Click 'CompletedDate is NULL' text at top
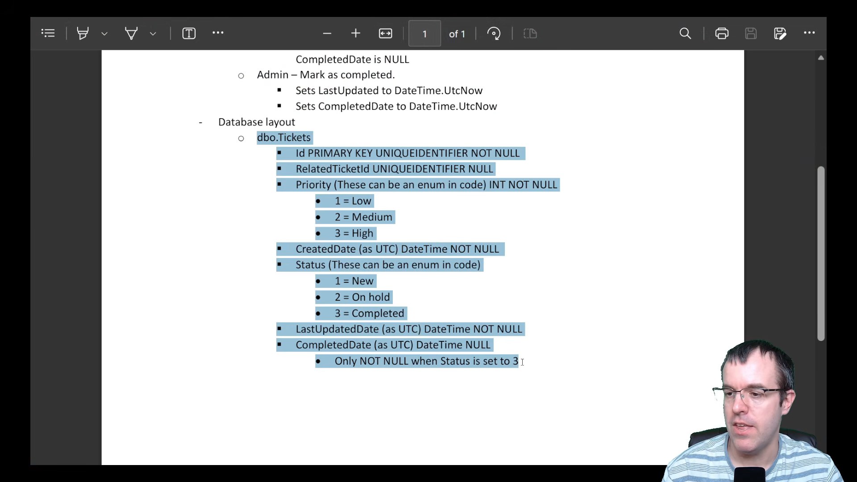 point(352,59)
